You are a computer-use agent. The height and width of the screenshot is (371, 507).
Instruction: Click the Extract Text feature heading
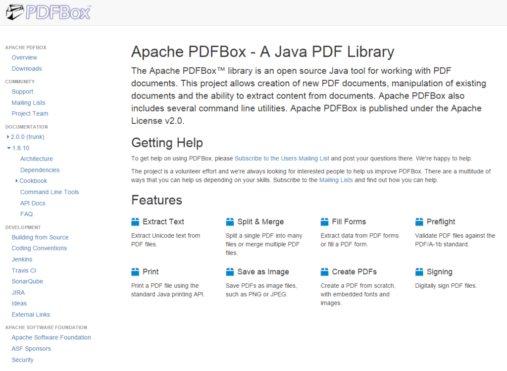tap(163, 222)
